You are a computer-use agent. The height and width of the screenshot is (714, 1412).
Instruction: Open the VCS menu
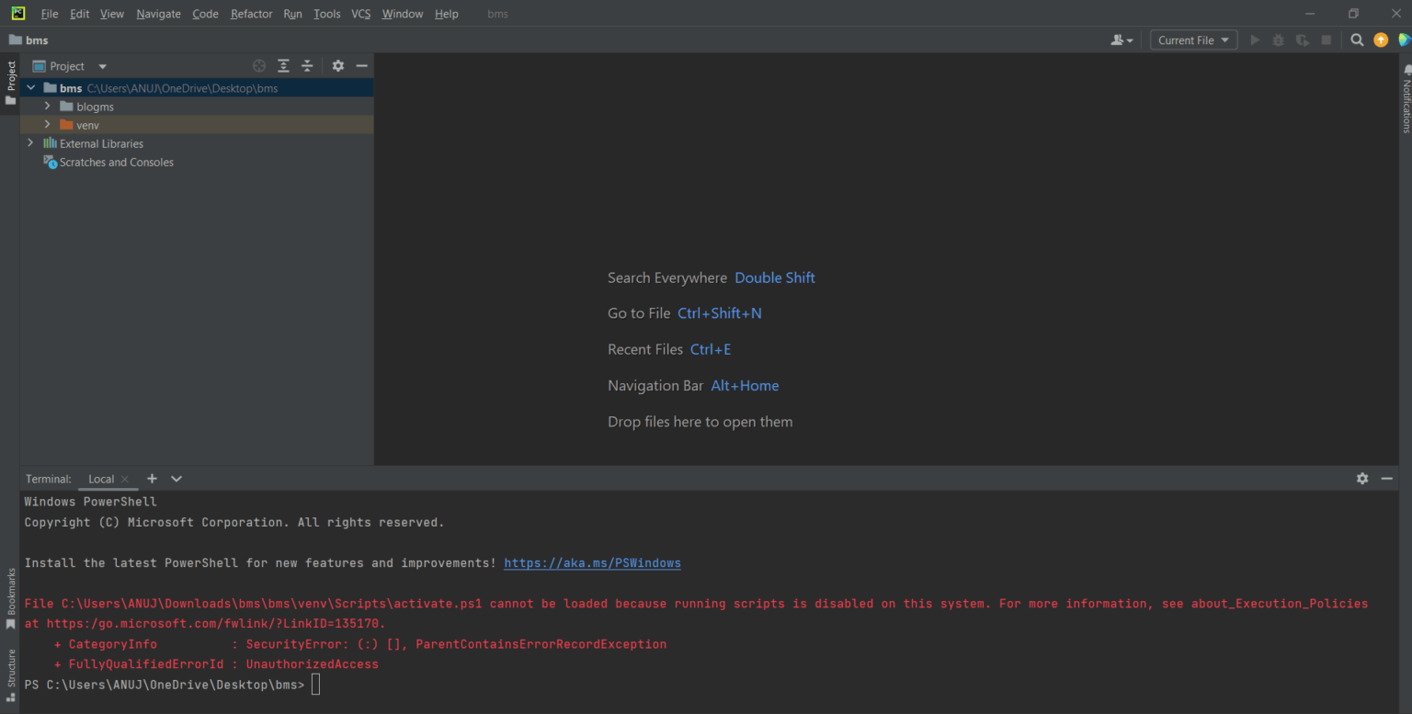coord(360,13)
